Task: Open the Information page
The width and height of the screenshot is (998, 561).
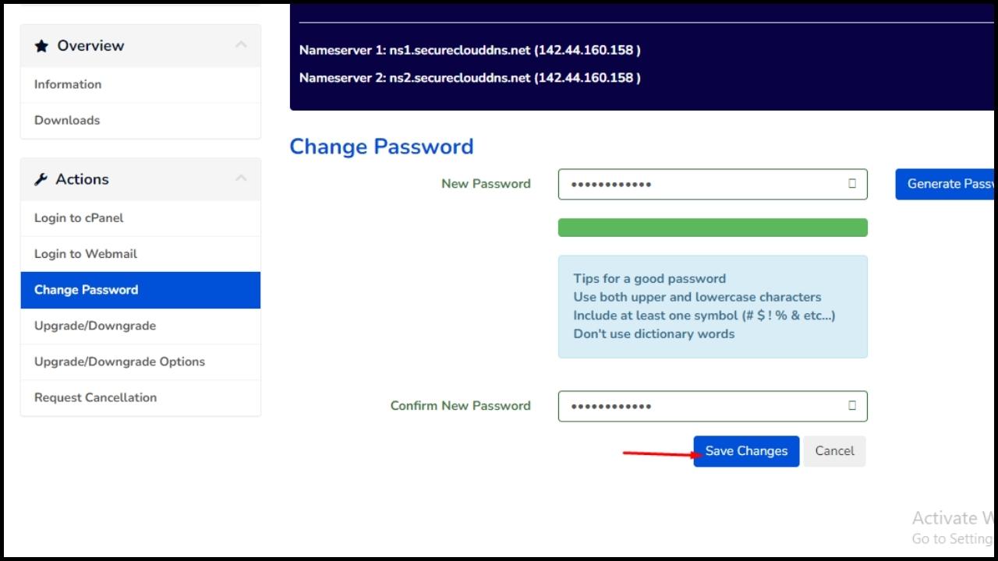Action: pos(67,84)
